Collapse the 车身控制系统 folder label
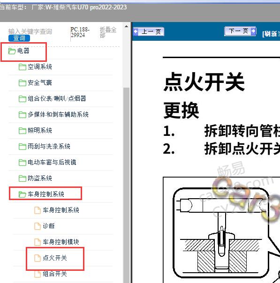This screenshot has width=280, height=283. [46, 194]
